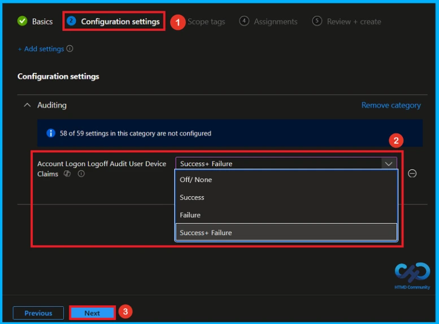
Task: Click the Add settings link
Action: tap(41, 49)
